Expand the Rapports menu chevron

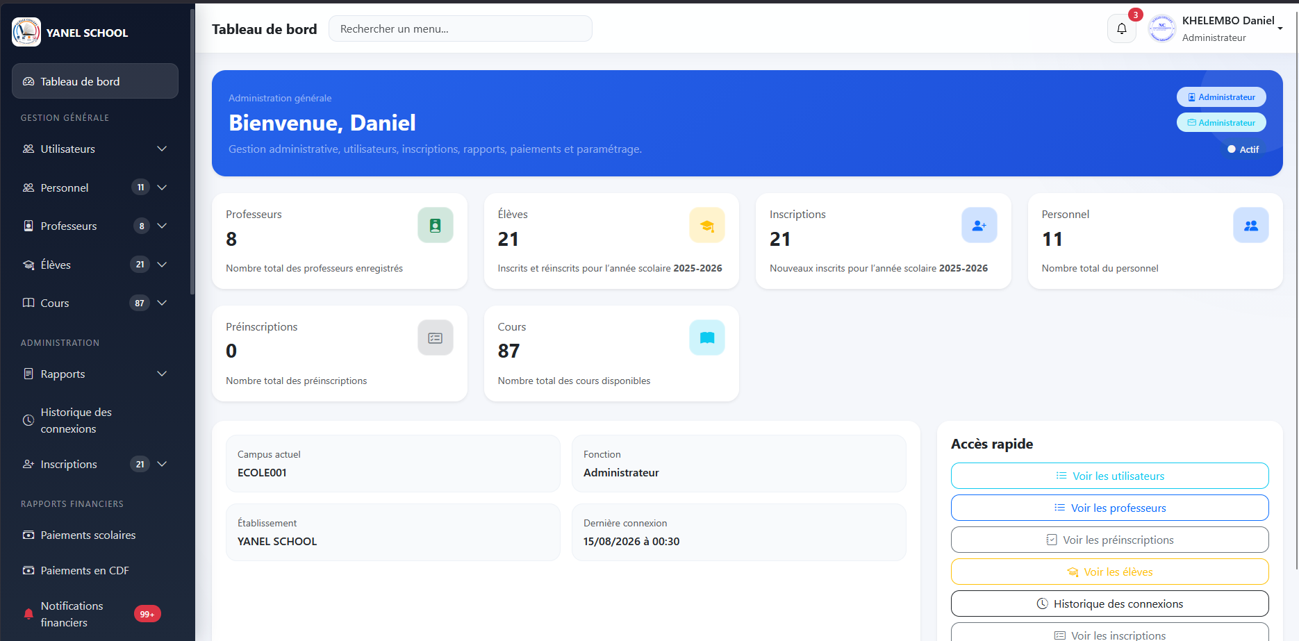click(162, 374)
